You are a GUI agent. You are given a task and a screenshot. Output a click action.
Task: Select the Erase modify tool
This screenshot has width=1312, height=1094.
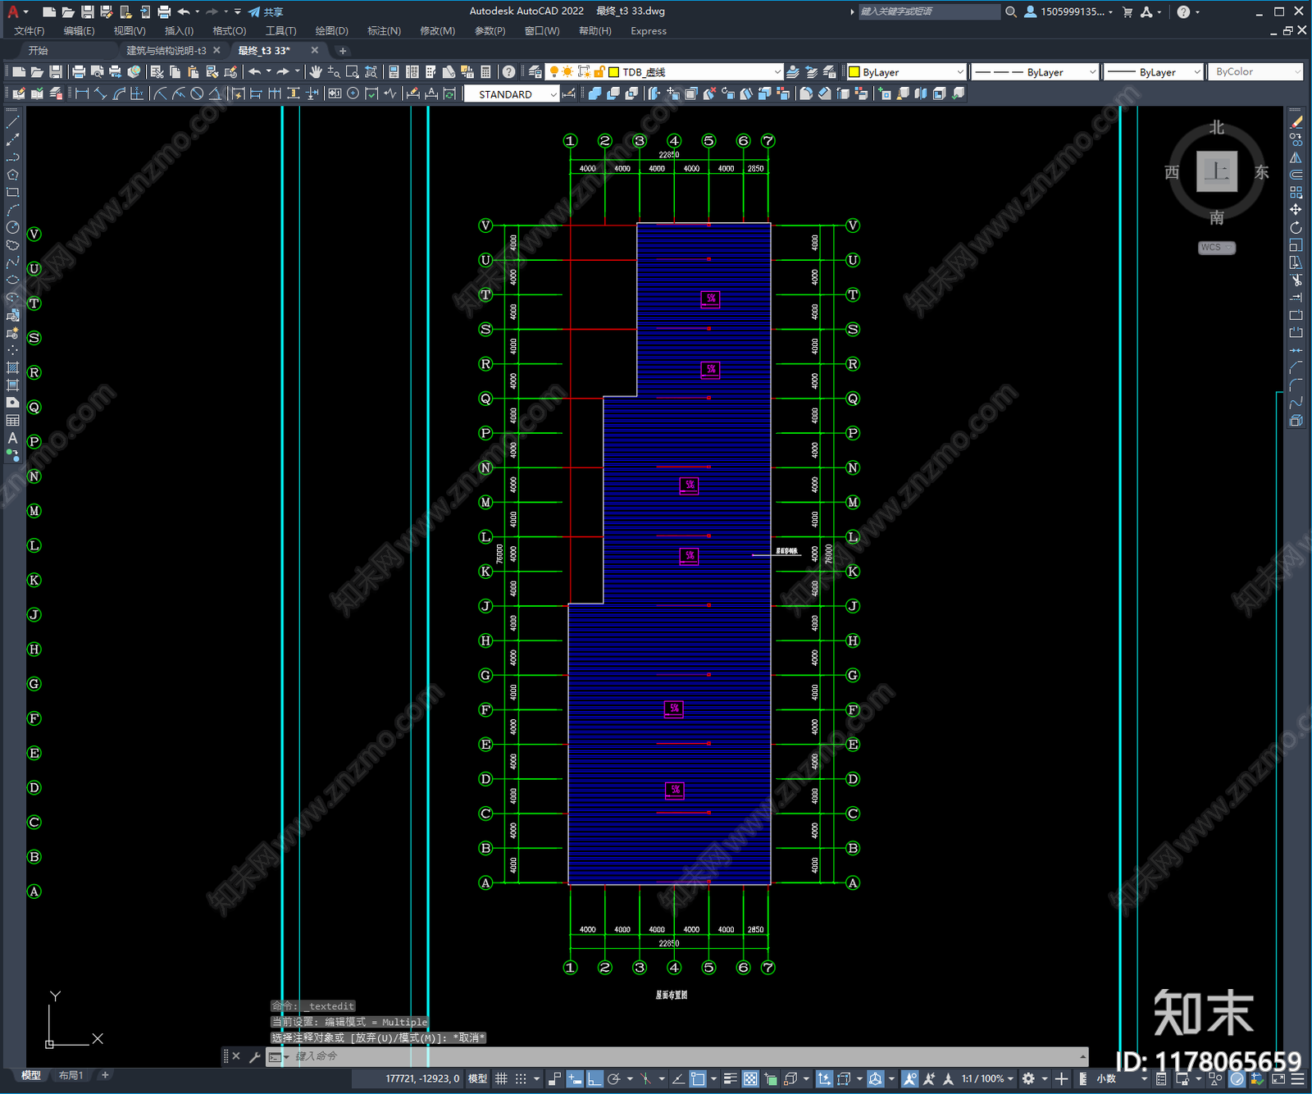tap(1296, 122)
